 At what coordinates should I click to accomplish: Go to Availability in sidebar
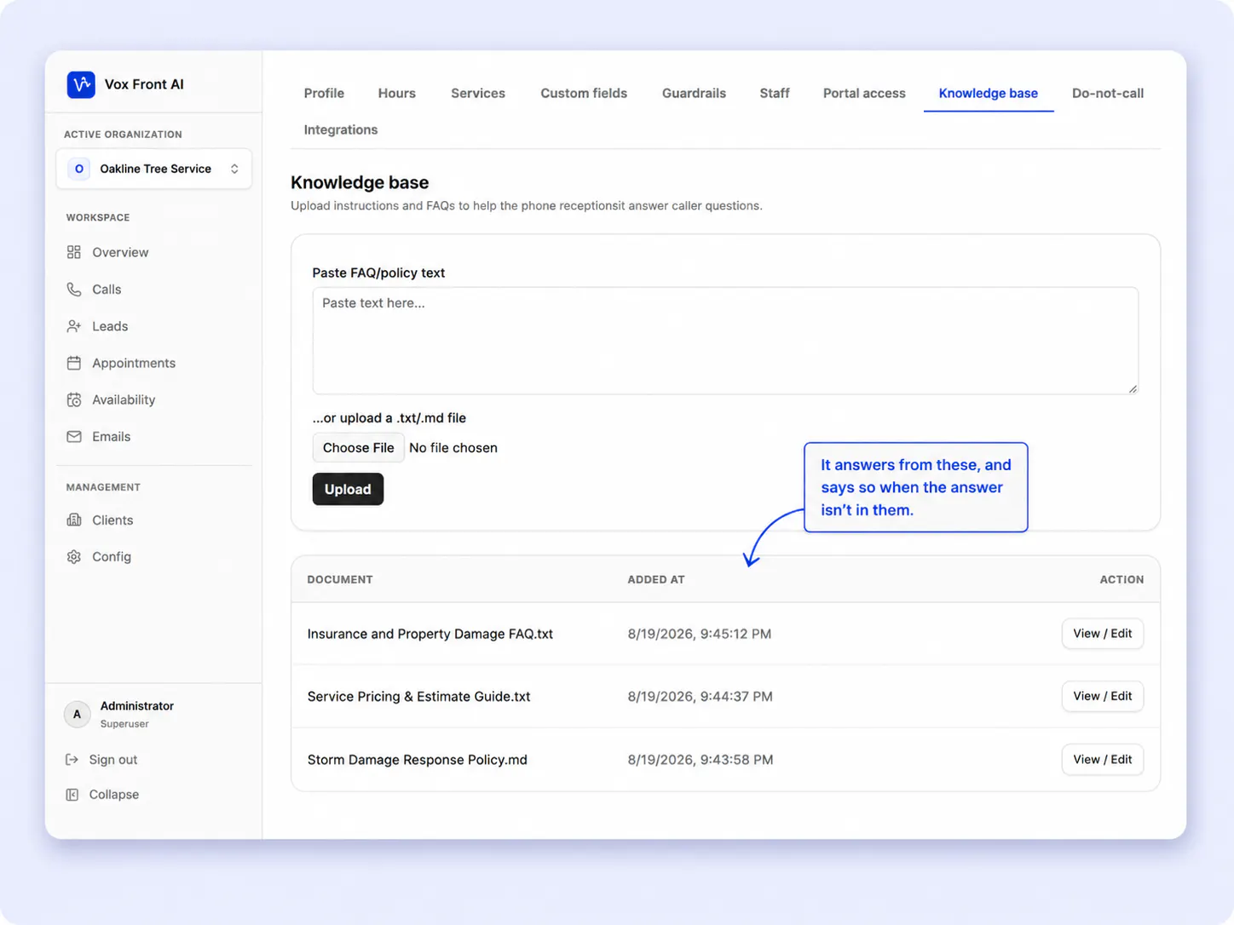click(x=124, y=399)
